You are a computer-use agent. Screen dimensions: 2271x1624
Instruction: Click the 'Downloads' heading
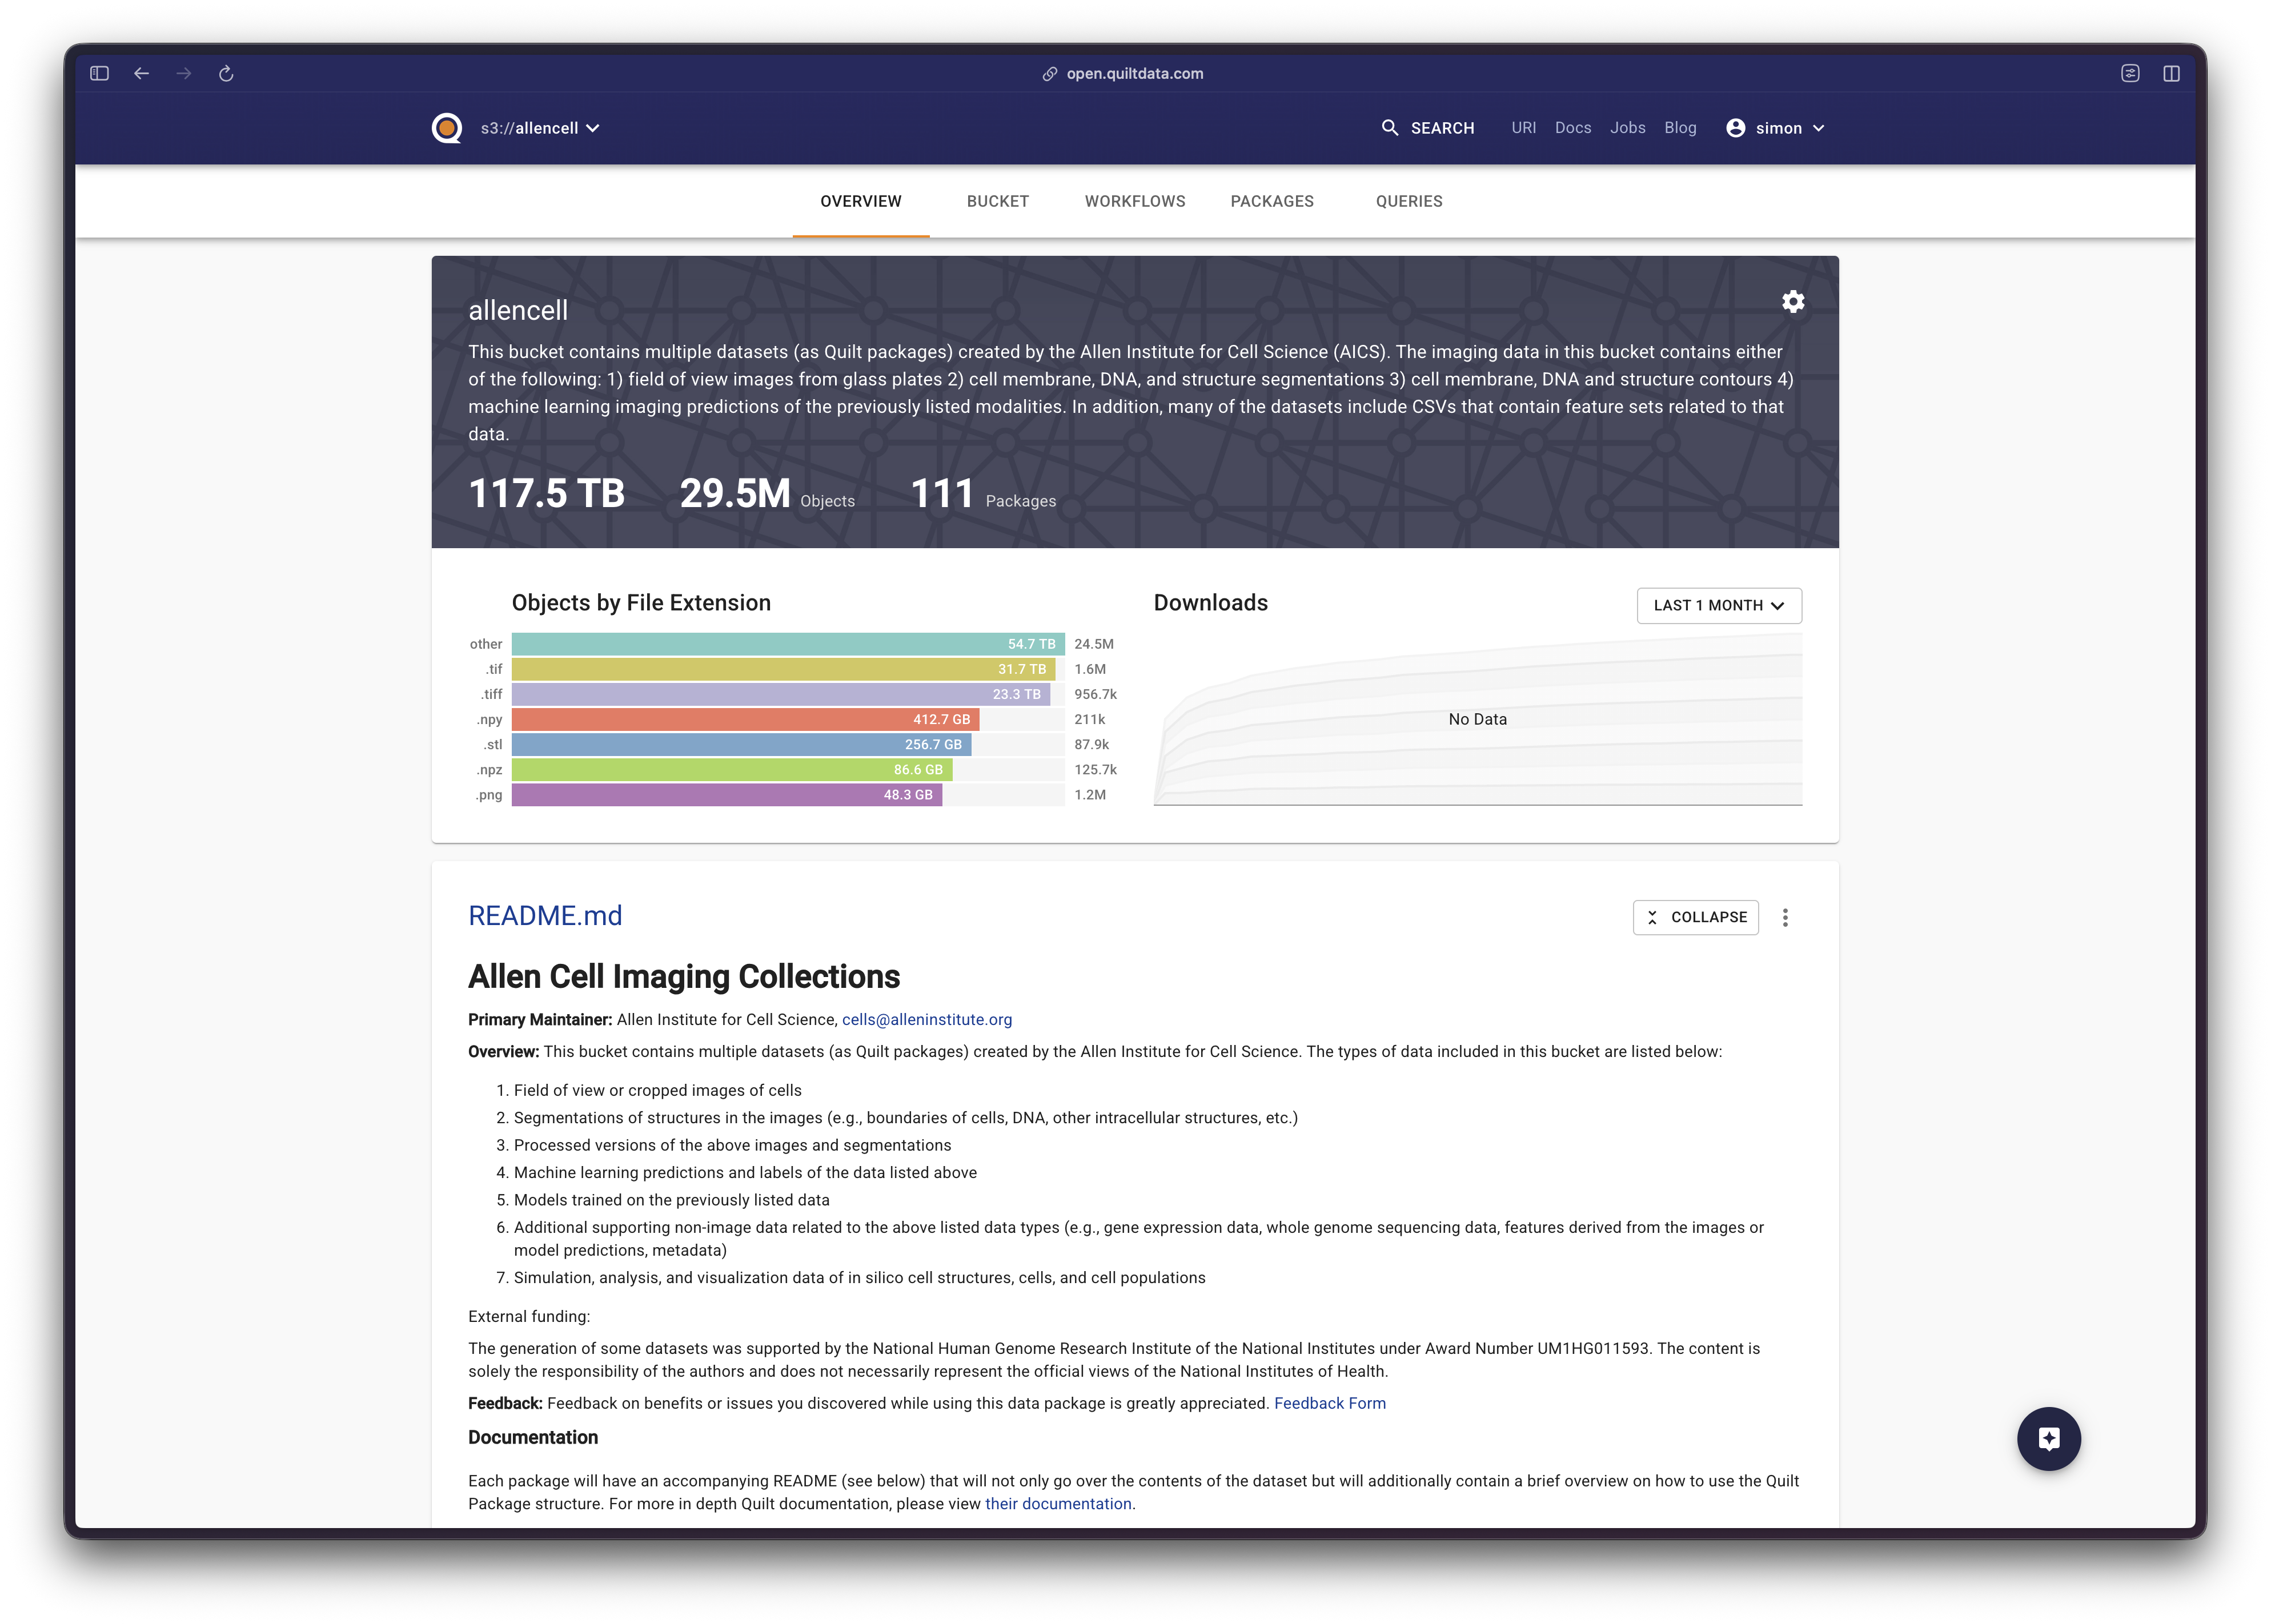1210,602
